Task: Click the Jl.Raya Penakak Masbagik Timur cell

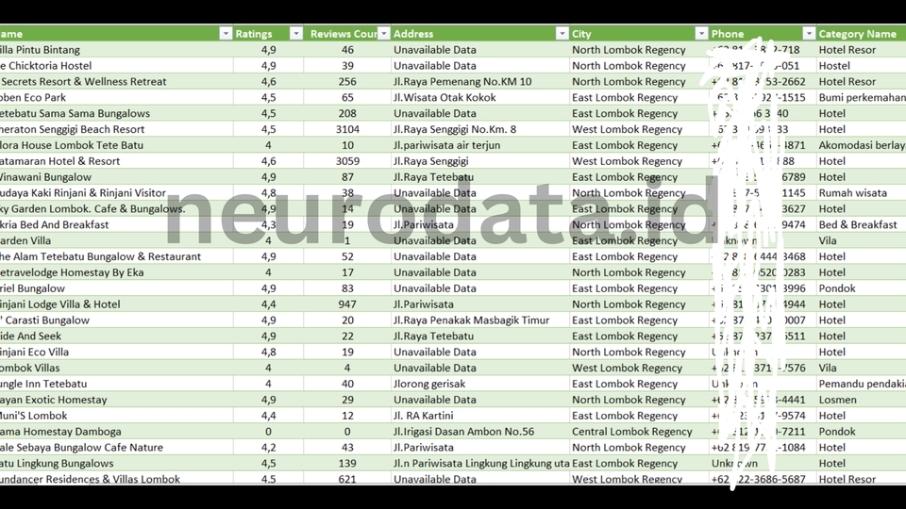Action: [471, 320]
